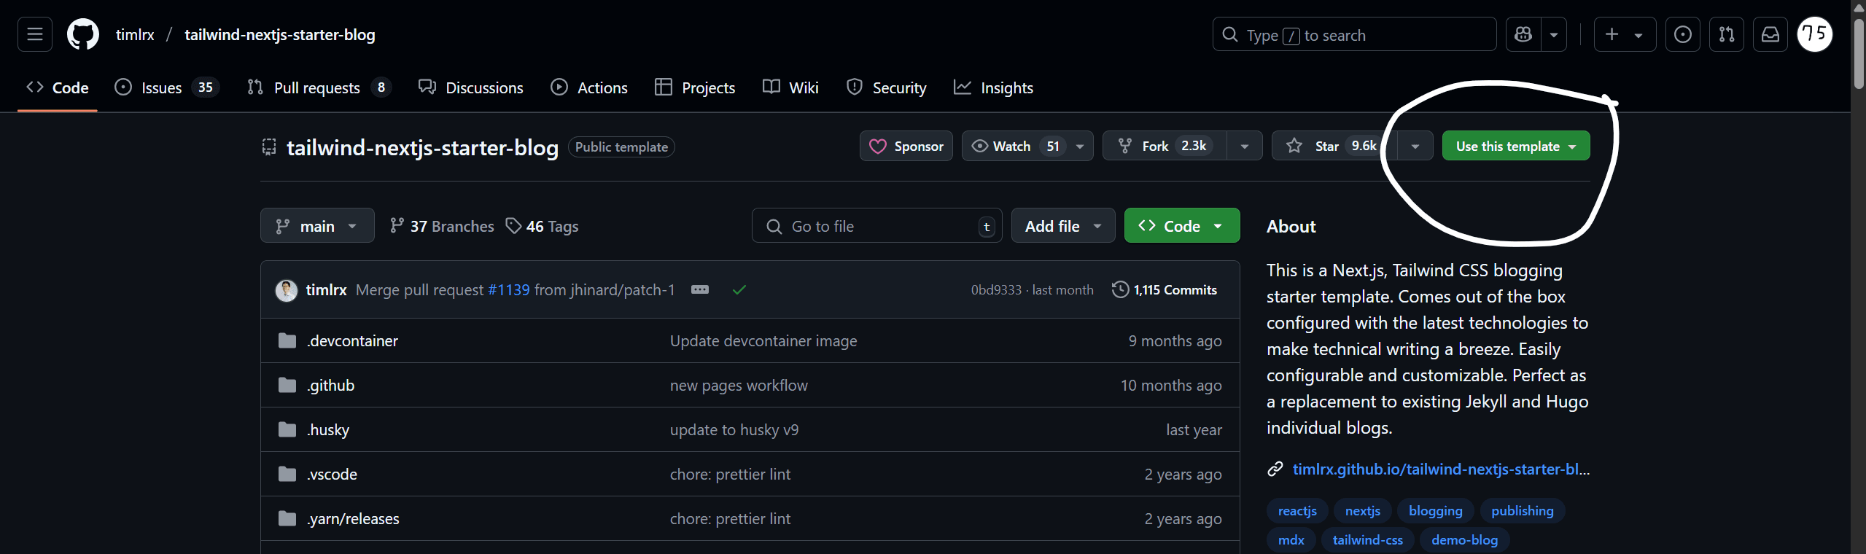The width and height of the screenshot is (1866, 554).
Task: Select the reactjs topic tag
Action: (x=1297, y=511)
